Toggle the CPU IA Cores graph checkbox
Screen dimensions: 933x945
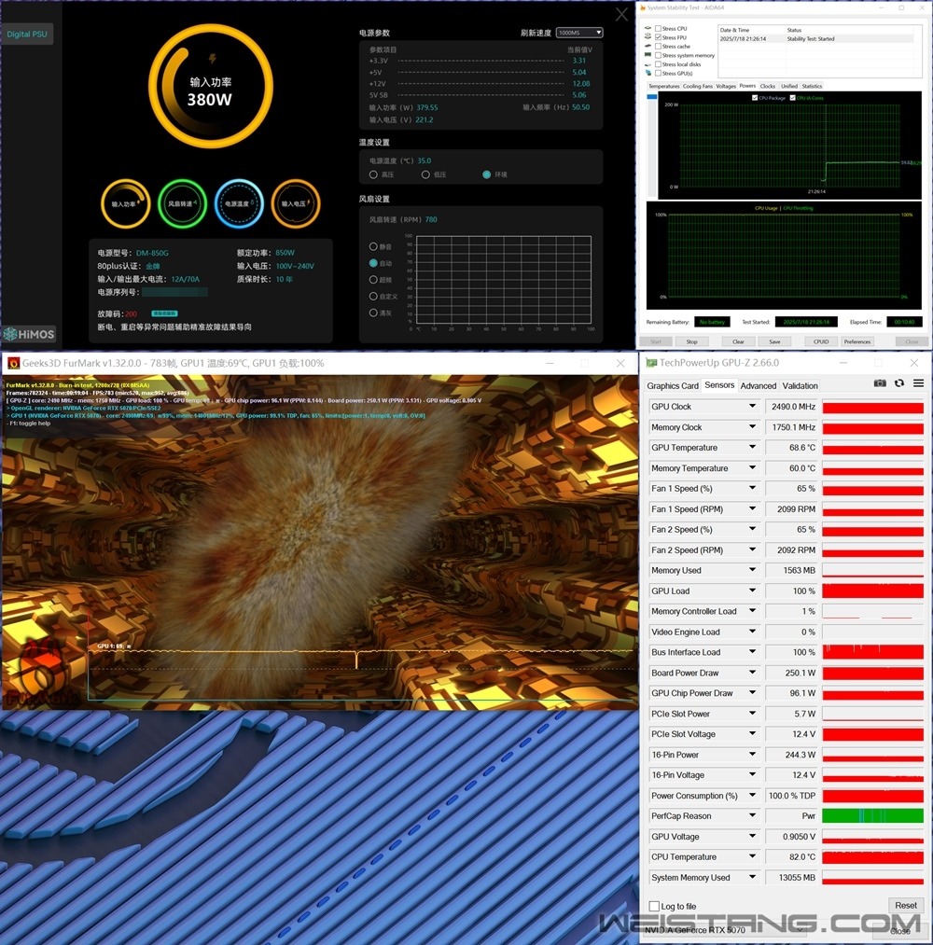[792, 98]
